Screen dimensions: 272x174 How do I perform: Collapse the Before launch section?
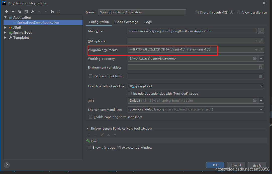[88, 129]
